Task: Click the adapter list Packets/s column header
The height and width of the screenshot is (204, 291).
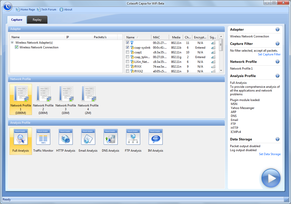Action: point(105,37)
